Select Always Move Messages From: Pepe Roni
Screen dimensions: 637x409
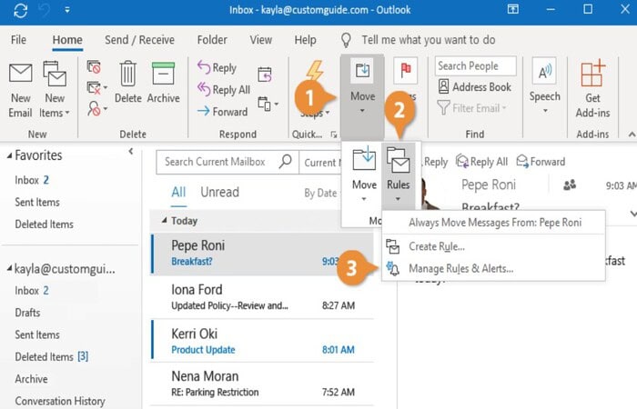(x=495, y=223)
